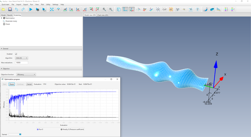Image resolution: width=251 pixels, height=137 pixels.
Task: Click the Run play arrow icon
Action: tap(31, 9)
